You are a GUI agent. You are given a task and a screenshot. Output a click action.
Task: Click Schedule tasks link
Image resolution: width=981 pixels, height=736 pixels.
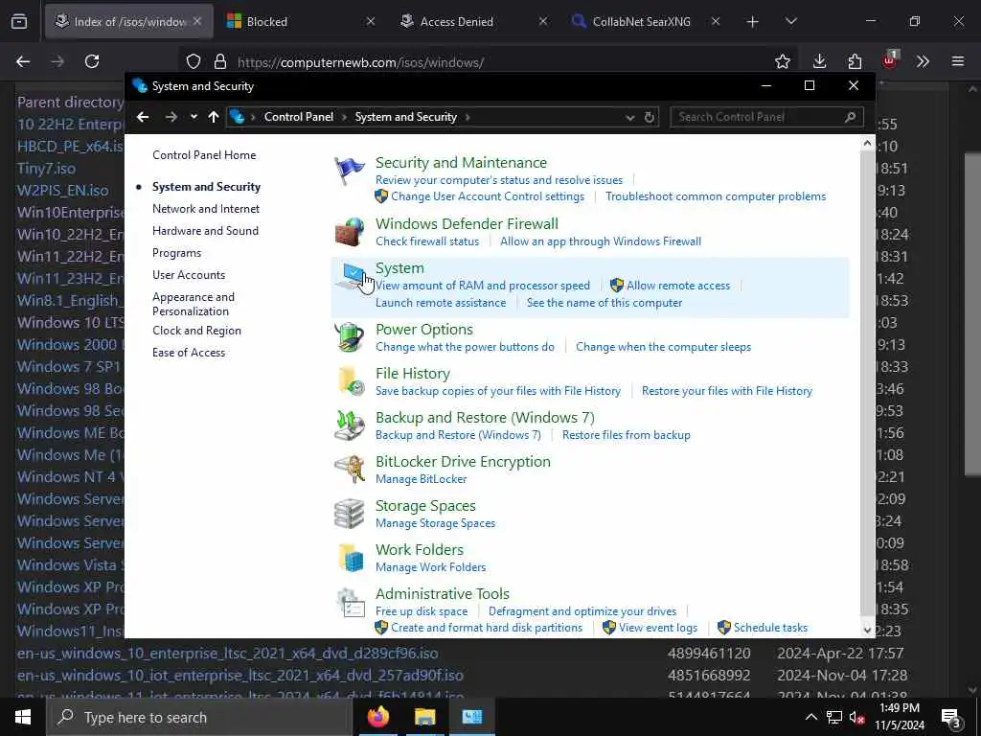pos(771,628)
